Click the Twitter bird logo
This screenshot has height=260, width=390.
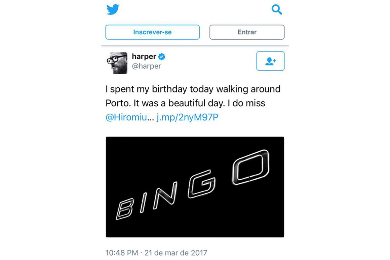tap(113, 10)
